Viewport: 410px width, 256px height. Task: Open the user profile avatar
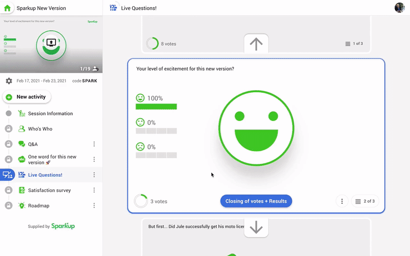click(400, 8)
